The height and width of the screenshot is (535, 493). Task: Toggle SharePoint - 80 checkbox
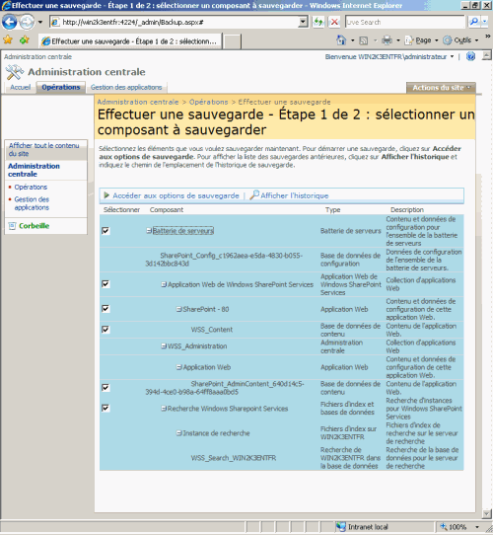[x=106, y=309]
